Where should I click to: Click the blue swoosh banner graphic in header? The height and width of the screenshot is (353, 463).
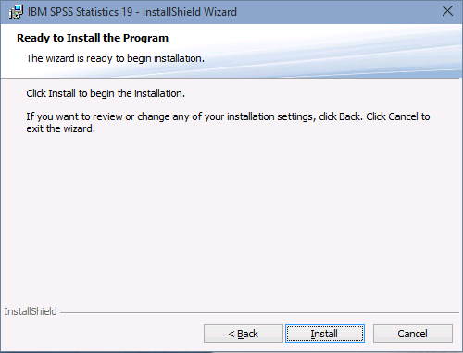340,53
